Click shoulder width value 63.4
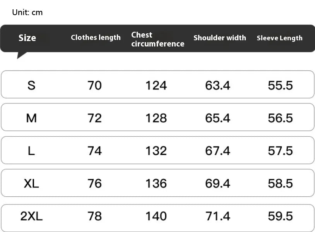 217,85
